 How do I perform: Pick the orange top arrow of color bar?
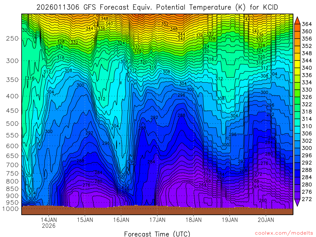[x=297, y=21]
